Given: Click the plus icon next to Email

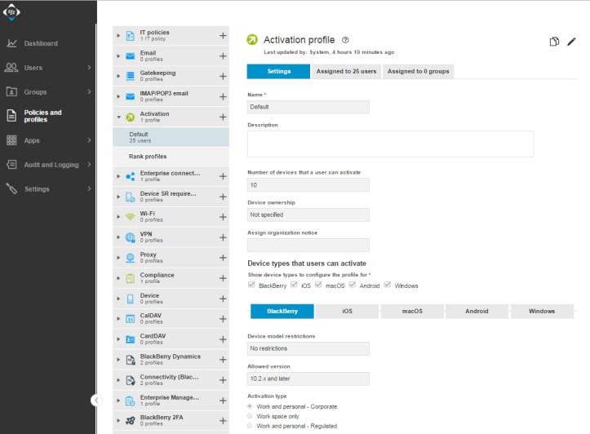Looking at the screenshot, I should [x=223, y=55].
